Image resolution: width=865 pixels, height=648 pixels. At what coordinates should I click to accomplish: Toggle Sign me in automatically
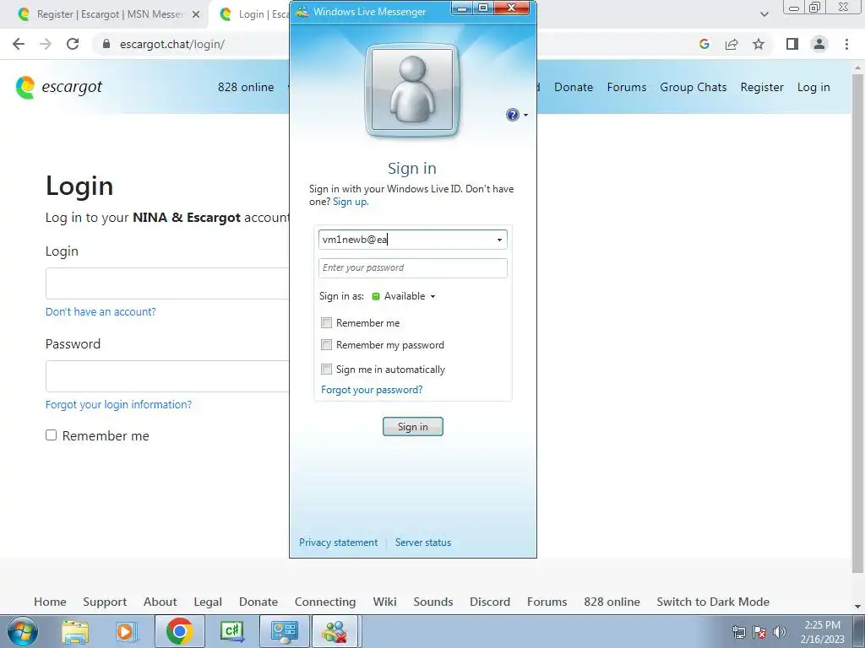click(x=327, y=370)
